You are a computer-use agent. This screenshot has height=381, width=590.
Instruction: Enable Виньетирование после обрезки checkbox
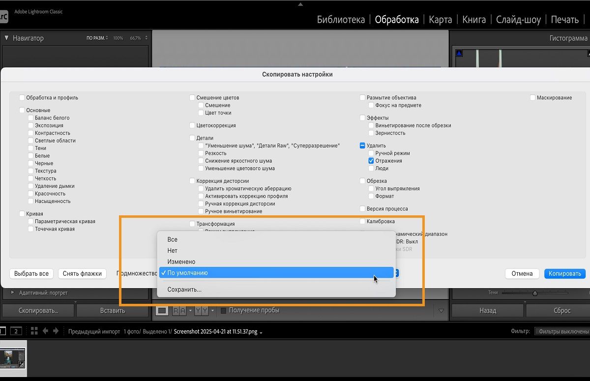[x=371, y=125]
